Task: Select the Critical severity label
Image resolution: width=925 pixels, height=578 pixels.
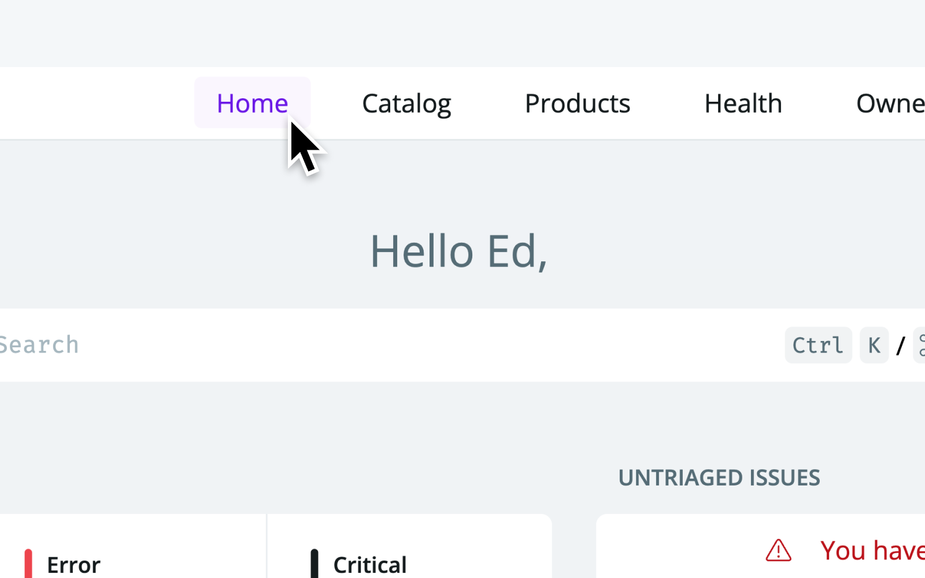Action: pyautogui.click(x=370, y=565)
